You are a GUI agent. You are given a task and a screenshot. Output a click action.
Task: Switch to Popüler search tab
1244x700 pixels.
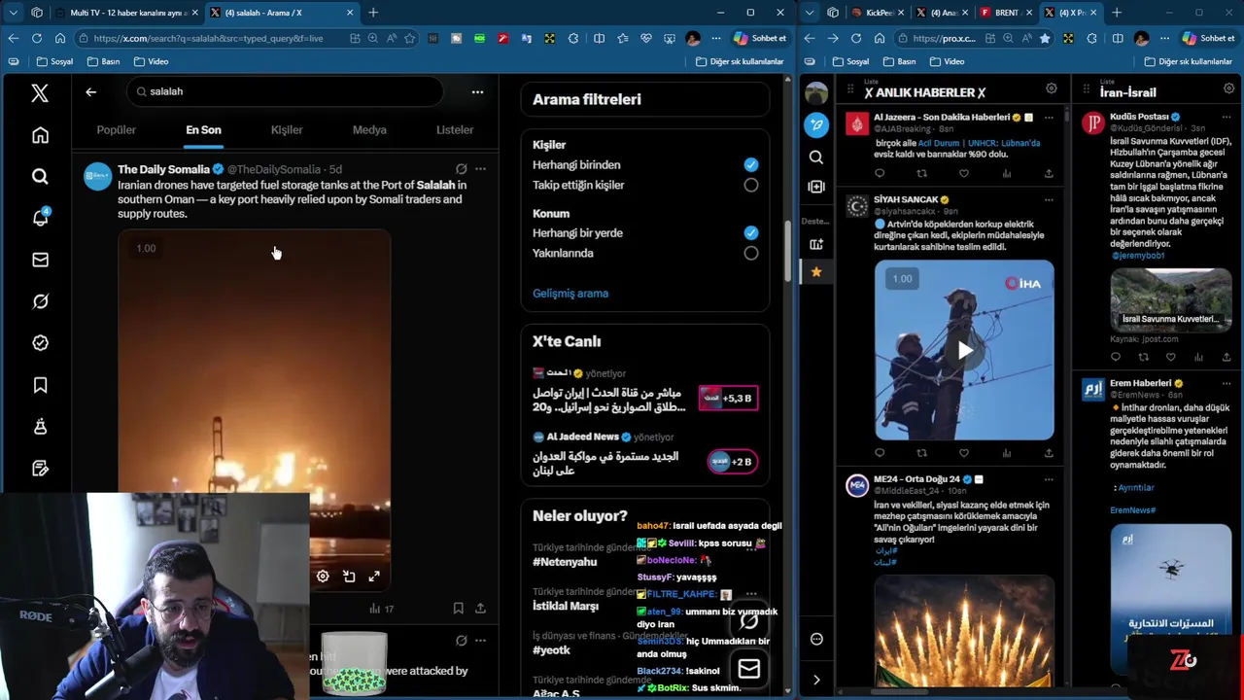[116, 129]
